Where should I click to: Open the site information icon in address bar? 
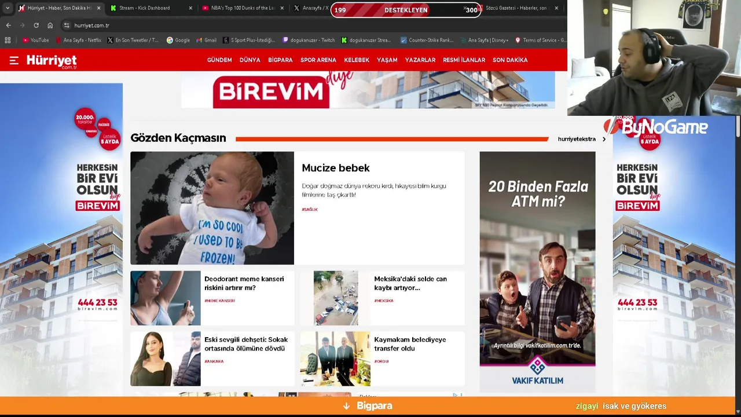67,25
